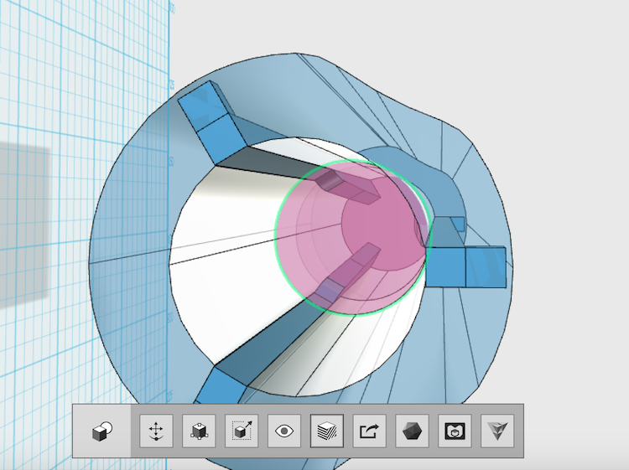Select the blue rib on model's right side
This screenshot has width=629, height=470.
coord(465,267)
